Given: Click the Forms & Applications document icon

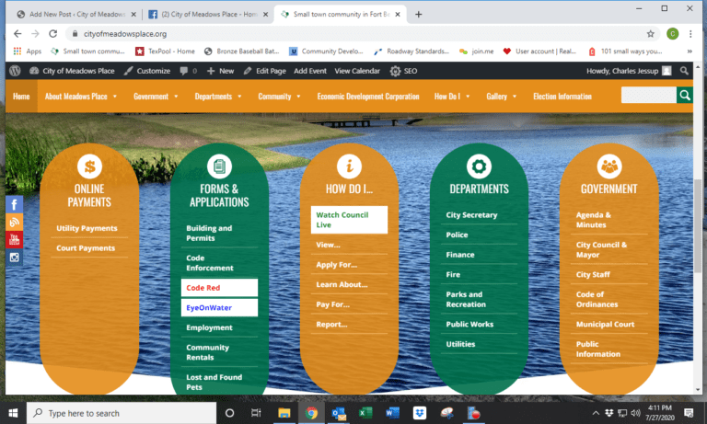Looking at the screenshot, I should [219, 166].
